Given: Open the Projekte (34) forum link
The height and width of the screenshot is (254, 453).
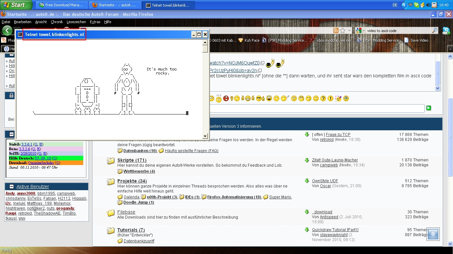Looking at the screenshot, I should (132, 181).
